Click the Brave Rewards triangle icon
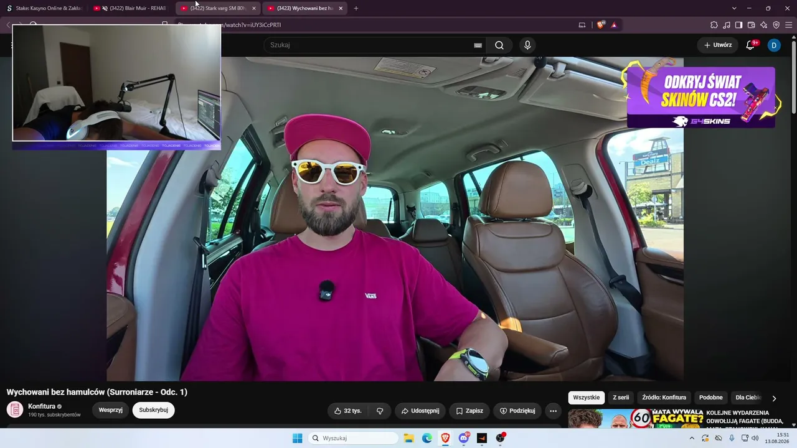 coord(614,25)
